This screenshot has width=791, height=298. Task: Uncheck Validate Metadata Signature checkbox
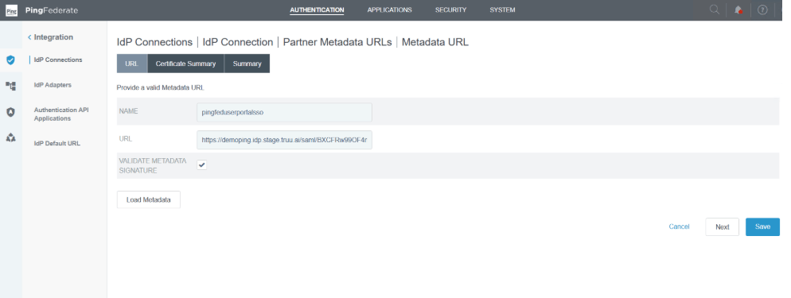[x=202, y=164]
